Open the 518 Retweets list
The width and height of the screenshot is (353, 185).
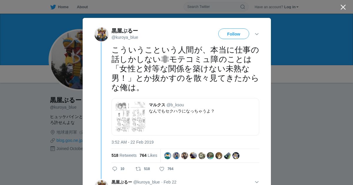(x=124, y=155)
